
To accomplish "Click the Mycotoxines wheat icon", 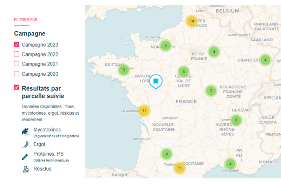I will coord(25,132).
